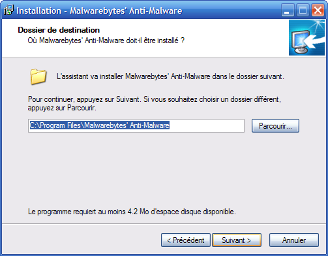Click the word Parcourir in the instructions paragraph
Viewport: 328px width, 256px height.
[81, 108]
